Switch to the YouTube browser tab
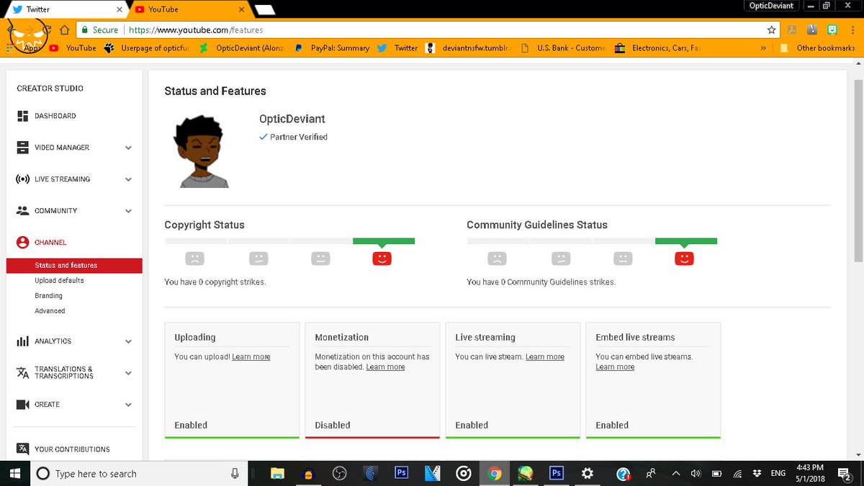Screen dimensions: 864x486 pos(189,9)
